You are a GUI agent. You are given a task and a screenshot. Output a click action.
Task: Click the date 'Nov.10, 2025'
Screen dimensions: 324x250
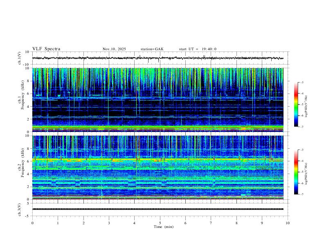click(x=114, y=49)
